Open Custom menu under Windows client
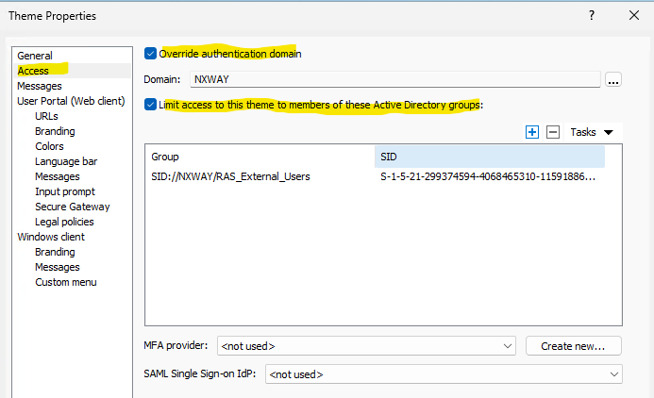Viewport: 654px width, 398px height. coord(65,282)
